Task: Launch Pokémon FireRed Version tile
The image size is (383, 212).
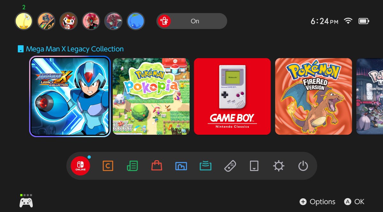Action: (x=313, y=96)
